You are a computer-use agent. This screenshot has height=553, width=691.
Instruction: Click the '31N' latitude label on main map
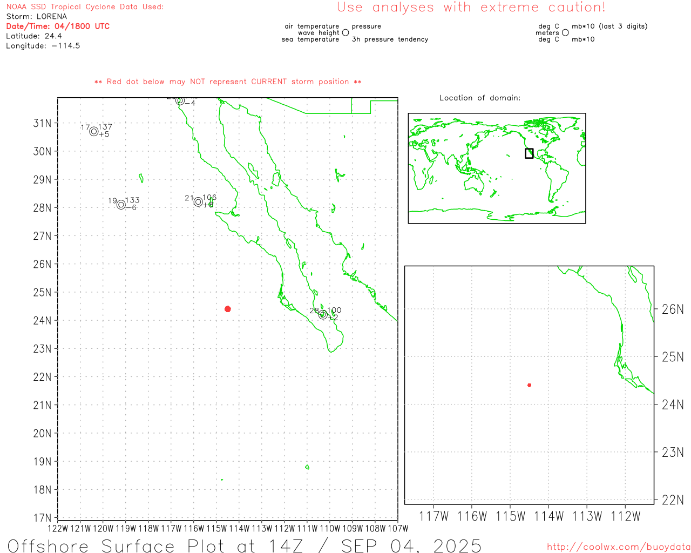[43, 123]
